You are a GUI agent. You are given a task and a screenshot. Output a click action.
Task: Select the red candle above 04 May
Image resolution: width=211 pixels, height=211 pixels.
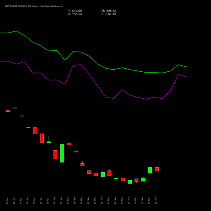click(55, 154)
